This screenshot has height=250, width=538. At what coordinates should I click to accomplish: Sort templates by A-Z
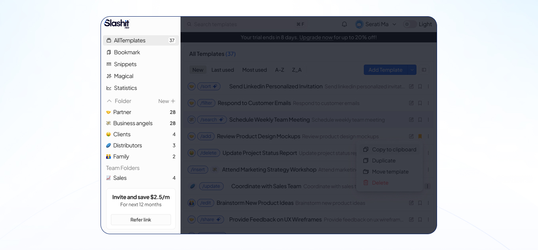(279, 70)
